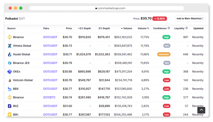Open the Confidence info tooltip icon
The image size is (213, 122).
169,28
